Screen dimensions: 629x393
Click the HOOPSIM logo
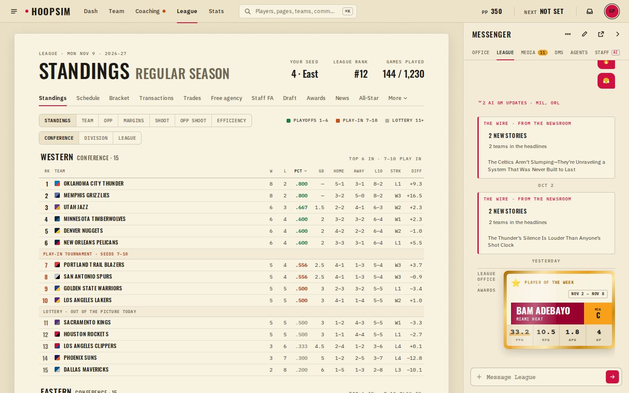point(48,11)
